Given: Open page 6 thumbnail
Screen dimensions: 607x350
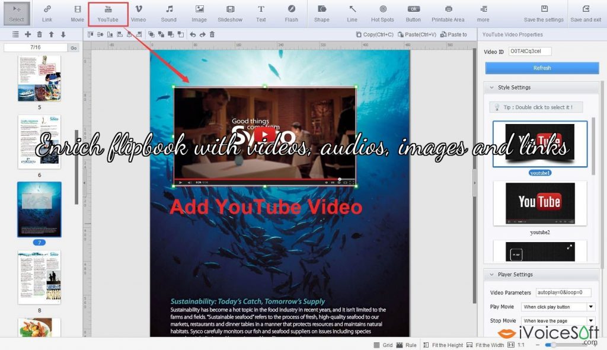Looking at the screenshot, I should (40, 142).
